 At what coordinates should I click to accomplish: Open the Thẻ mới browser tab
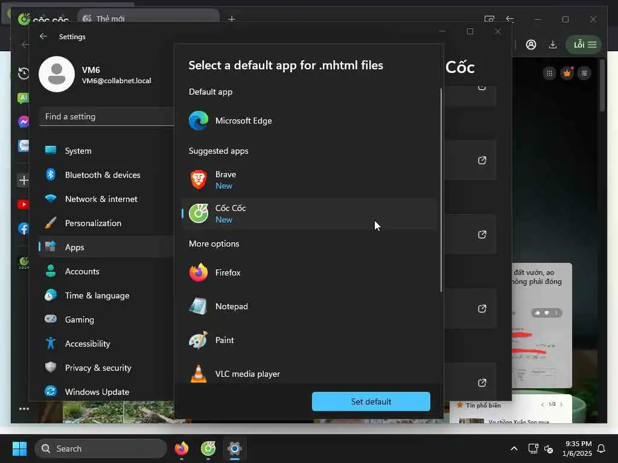point(148,19)
